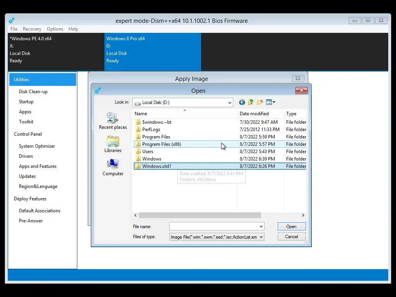Open the Help menu
Screen dimensions: 396x297
coord(73,29)
